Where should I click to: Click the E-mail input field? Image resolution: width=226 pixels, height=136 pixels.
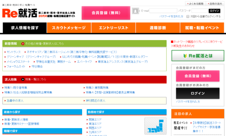(163, 11)
